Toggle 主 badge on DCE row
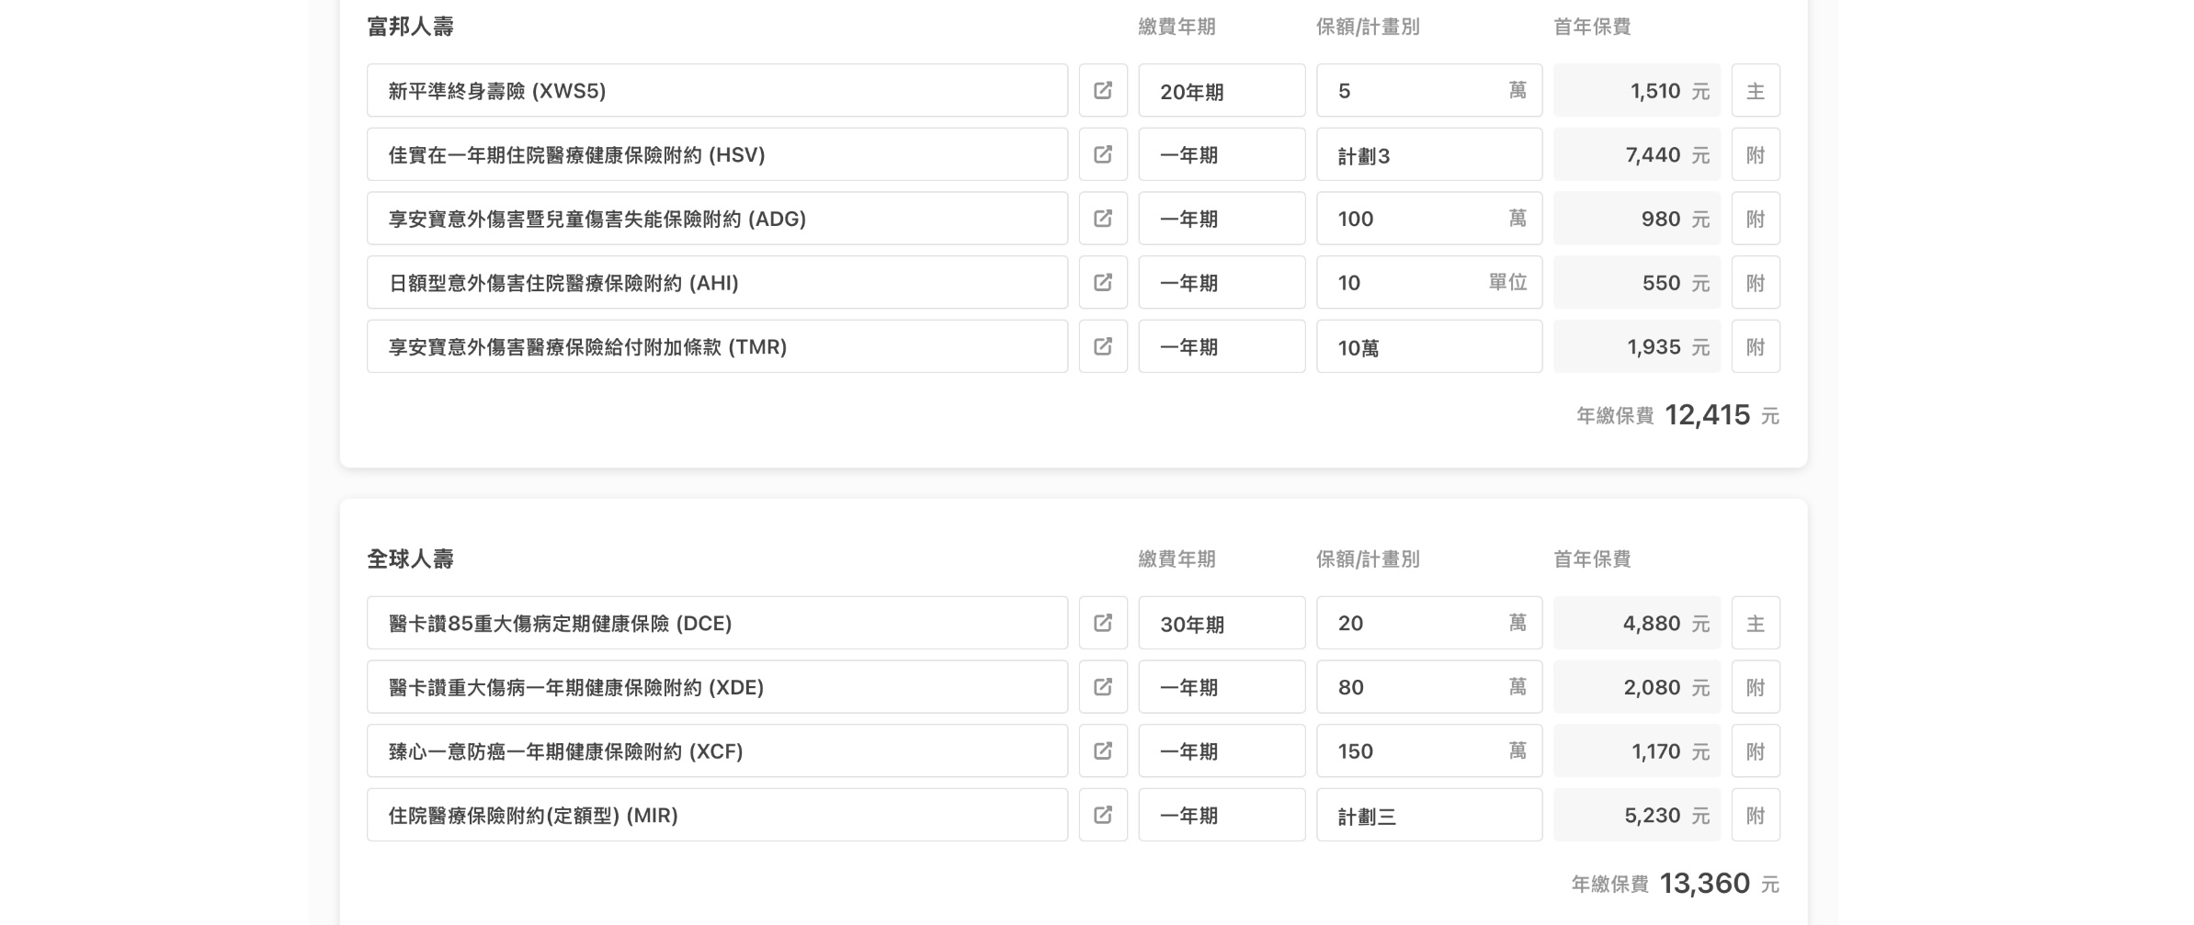The image size is (2194, 925). coord(1755,623)
